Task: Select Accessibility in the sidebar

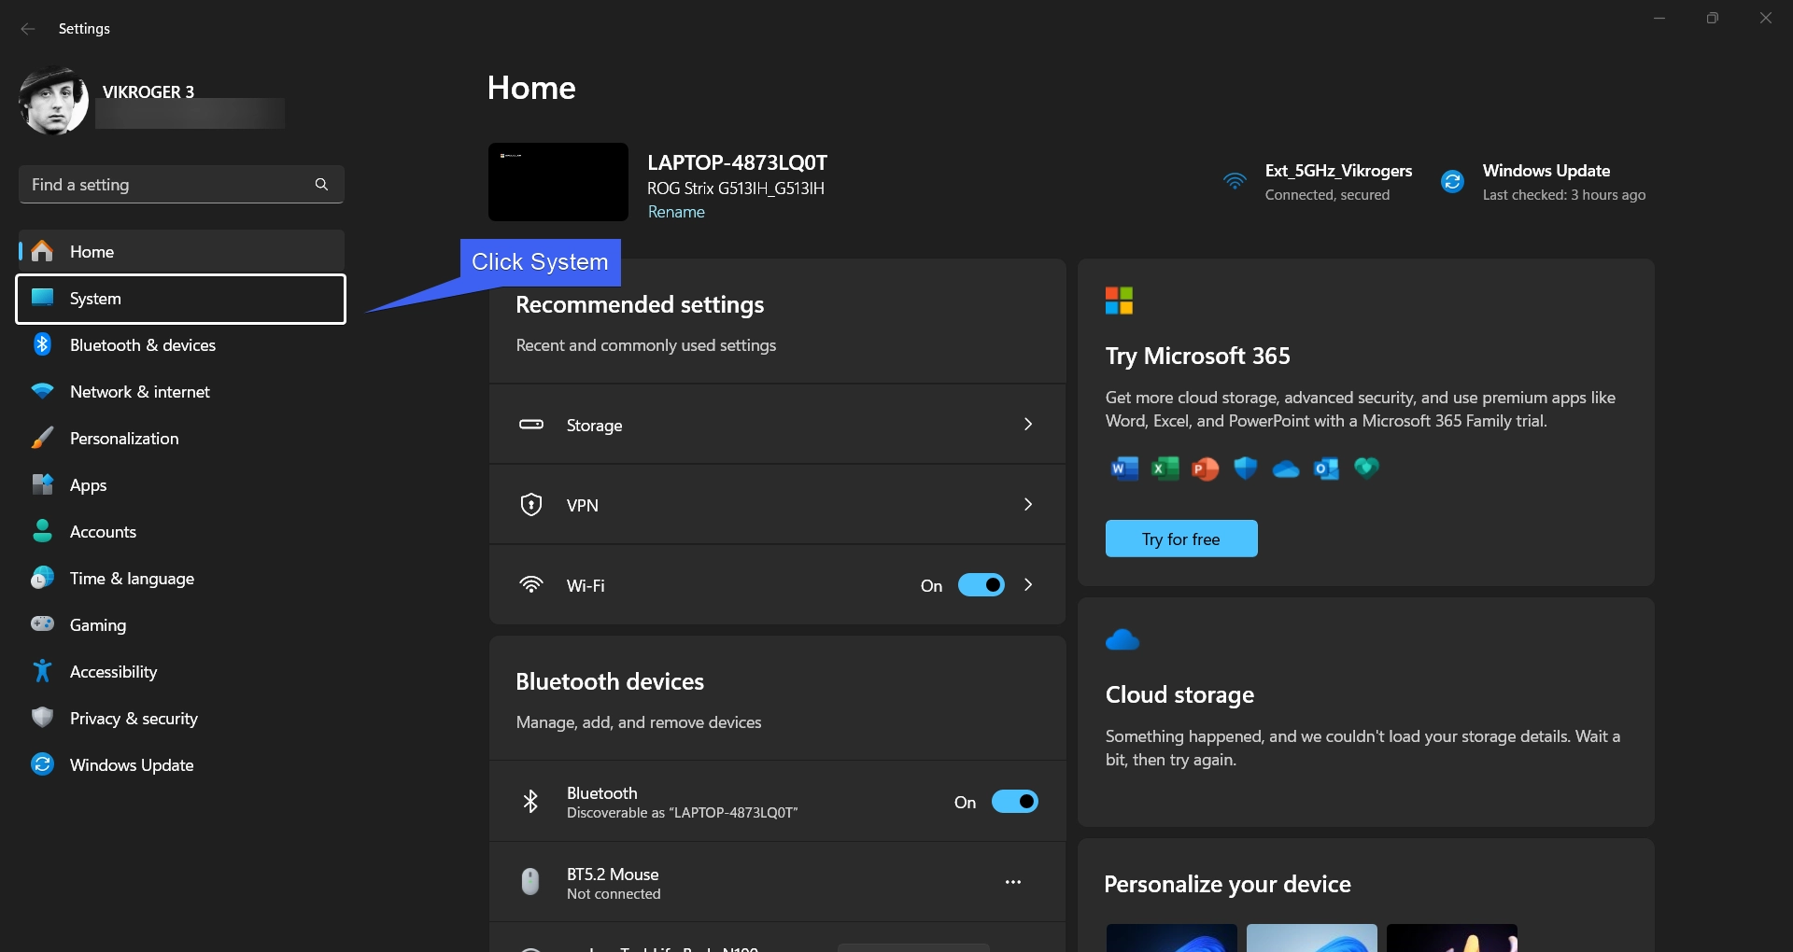Action: 181,672
